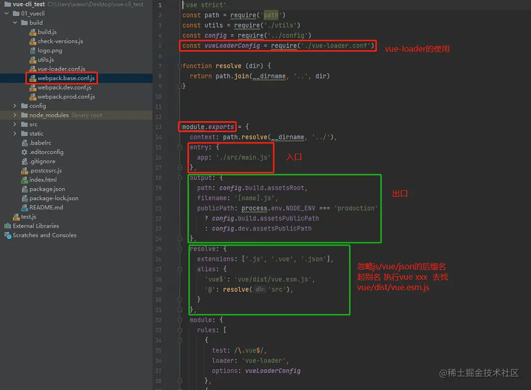
Task: Click the './src/main.js' string
Action: click(x=243, y=157)
